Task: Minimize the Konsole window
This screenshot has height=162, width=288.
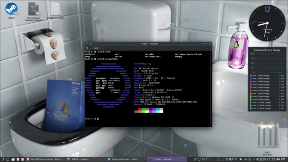Action: pyautogui.click(x=203, y=43)
